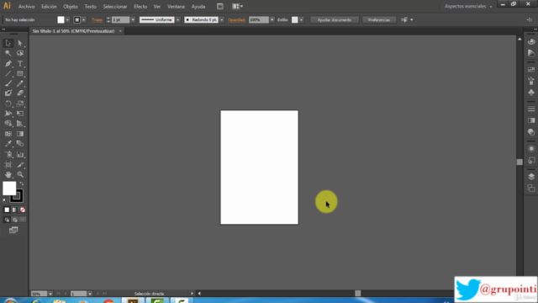Open Uniforme width profile dropdown
This screenshot has height=303, width=538.
coord(177,20)
